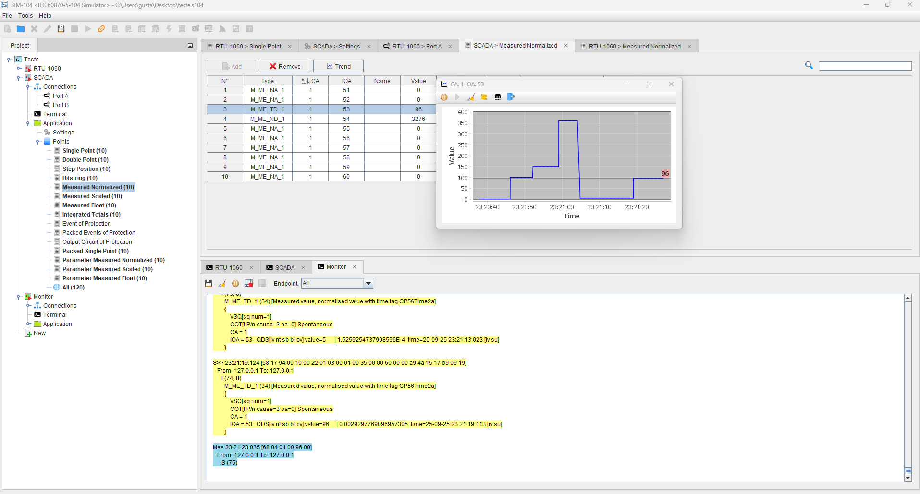Click the magnifier search icon above the table
Screen dimensions: 920x494
[809, 66]
